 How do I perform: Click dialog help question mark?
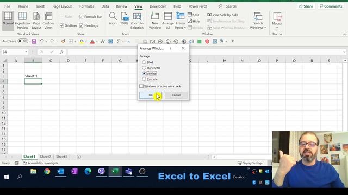170,48
